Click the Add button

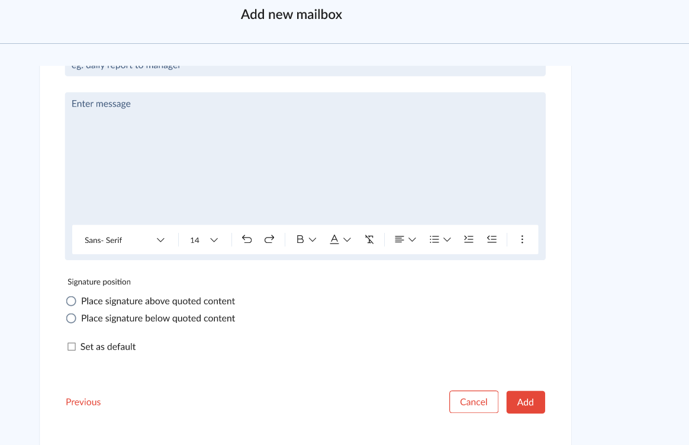click(x=526, y=402)
